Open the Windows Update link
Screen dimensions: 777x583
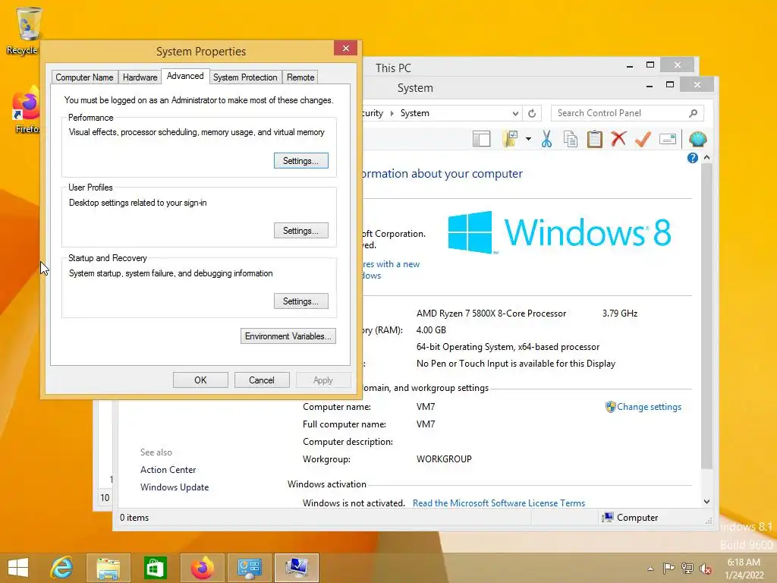[175, 487]
